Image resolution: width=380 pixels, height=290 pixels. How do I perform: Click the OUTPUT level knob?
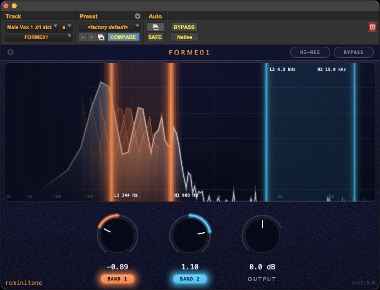coord(262,235)
